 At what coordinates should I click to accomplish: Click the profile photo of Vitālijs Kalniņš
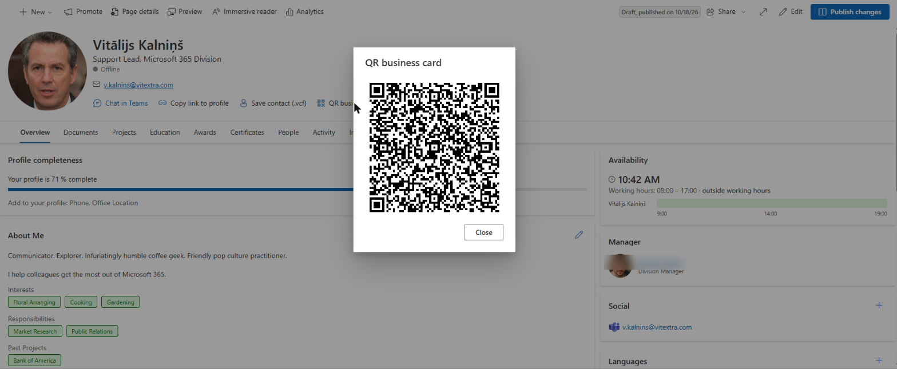(x=47, y=71)
